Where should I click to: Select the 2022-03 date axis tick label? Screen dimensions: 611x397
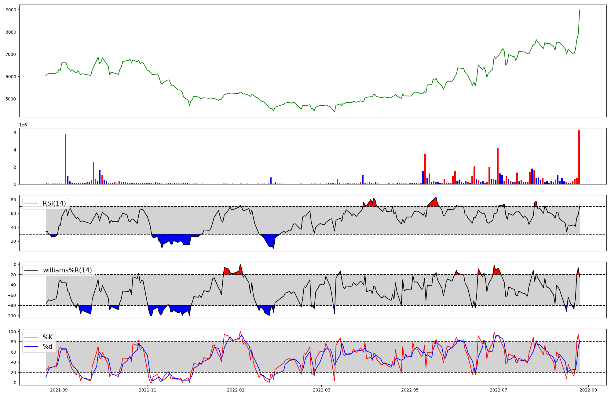click(x=321, y=390)
